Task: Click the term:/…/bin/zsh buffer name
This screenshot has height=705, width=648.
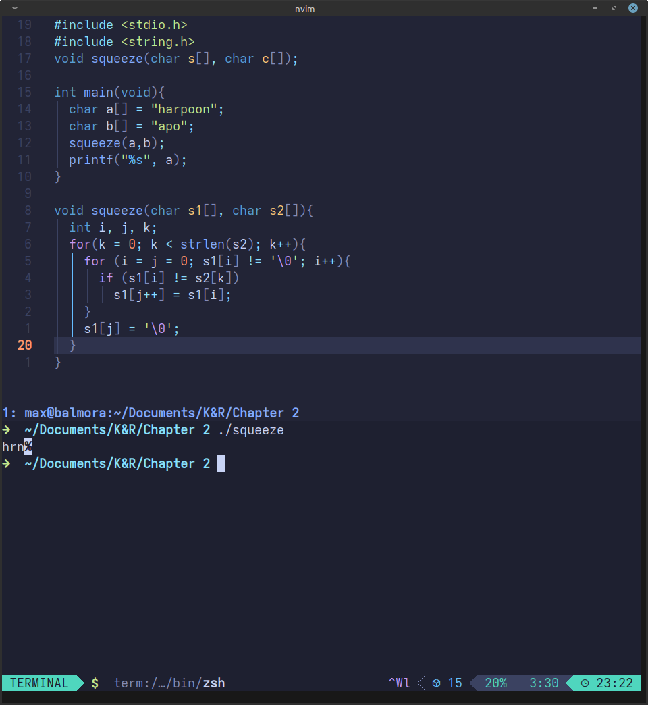Action: tap(169, 683)
